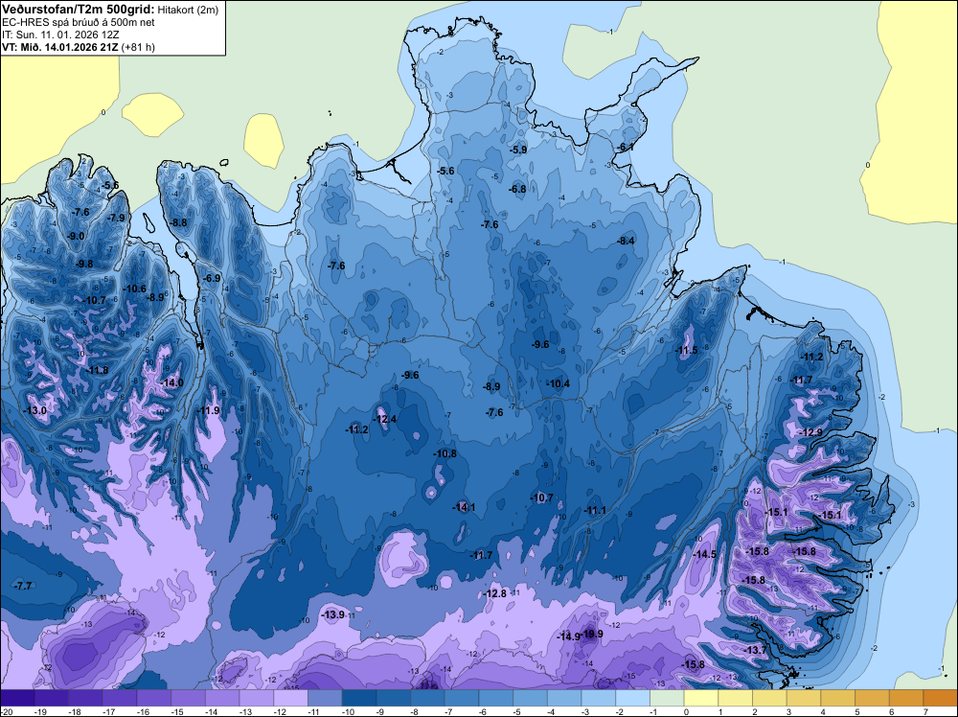Screen dimensions: 958x717
Task: Click the -9.8 temperature label
Action: [x=84, y=264]
